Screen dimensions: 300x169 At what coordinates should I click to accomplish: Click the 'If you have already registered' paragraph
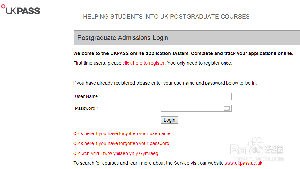(x=165, y=83)
